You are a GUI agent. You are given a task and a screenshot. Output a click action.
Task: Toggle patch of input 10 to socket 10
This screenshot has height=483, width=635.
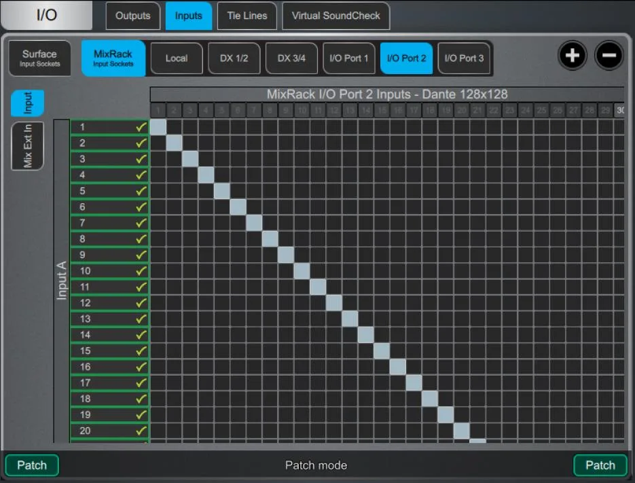(x=302, y=271)
